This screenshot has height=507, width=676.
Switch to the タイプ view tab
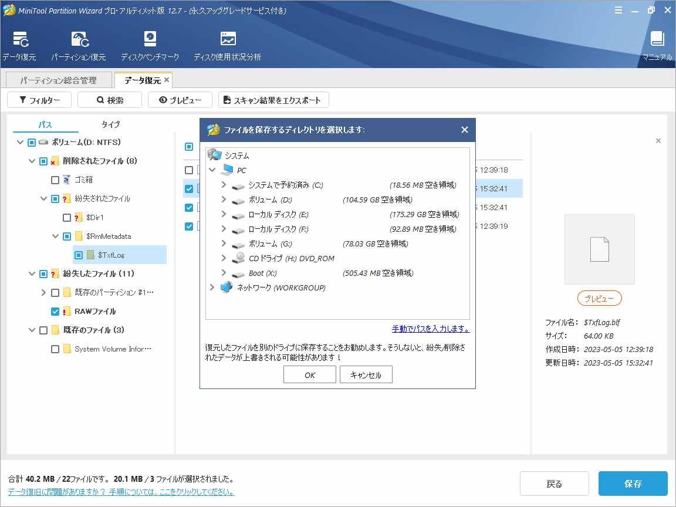pyautogui.click(x=110, y=124)
